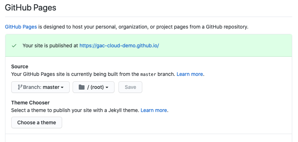298x142 pixels.
Task: Click the git branch icon in Branch button
Action: [x=20, y=87]
